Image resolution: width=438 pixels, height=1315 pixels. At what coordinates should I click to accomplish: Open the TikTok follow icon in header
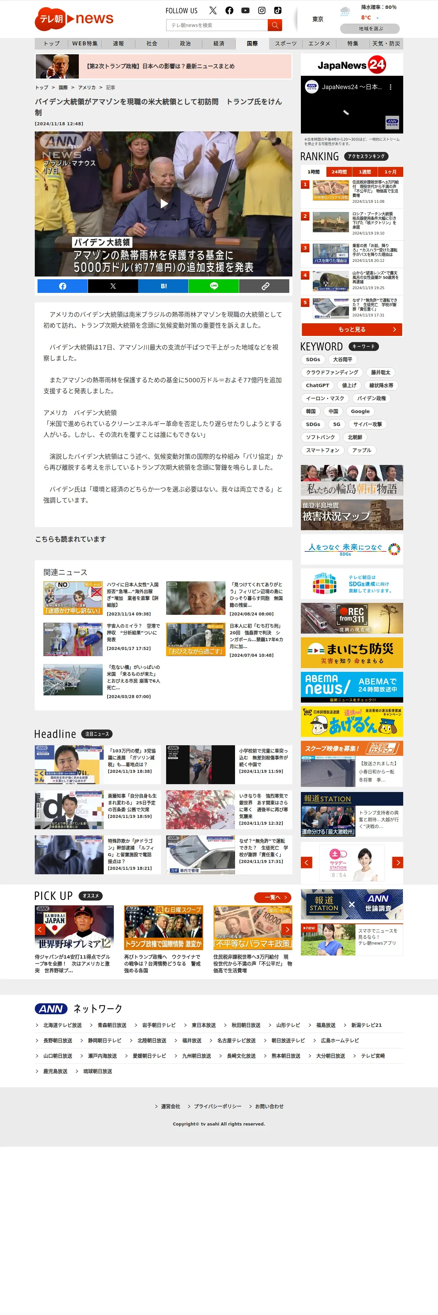(277, 10)
